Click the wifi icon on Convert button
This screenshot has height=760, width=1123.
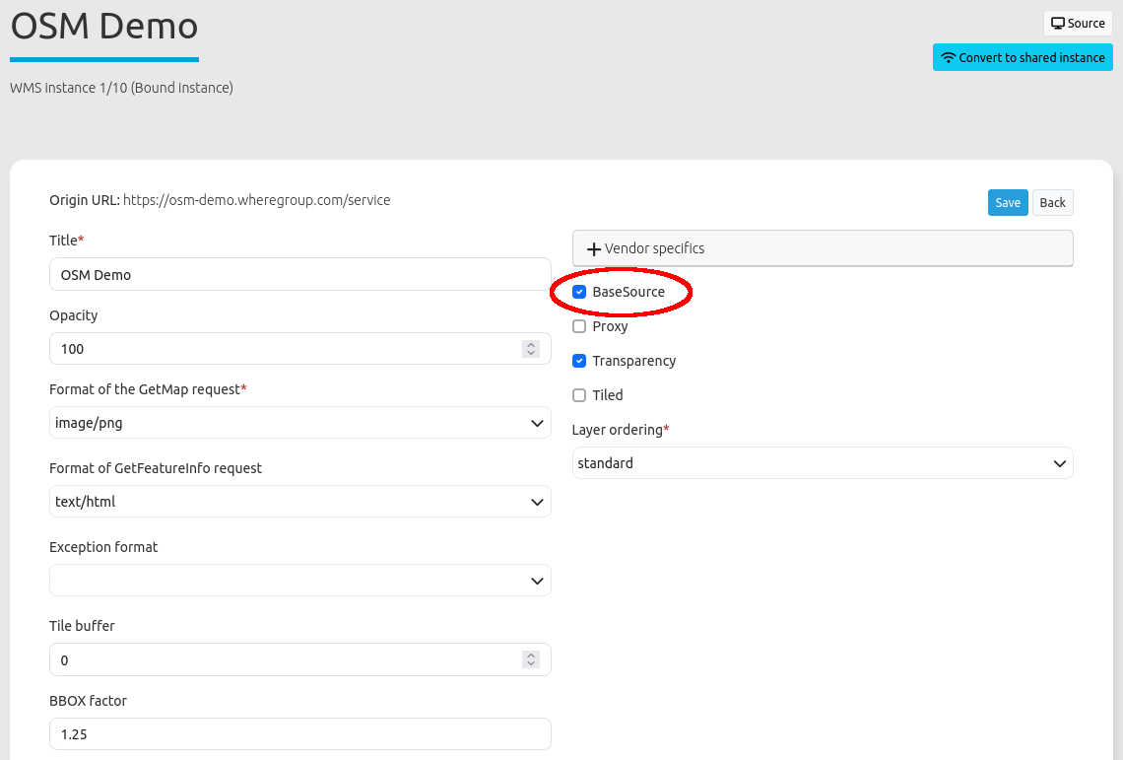pos(949,58)
